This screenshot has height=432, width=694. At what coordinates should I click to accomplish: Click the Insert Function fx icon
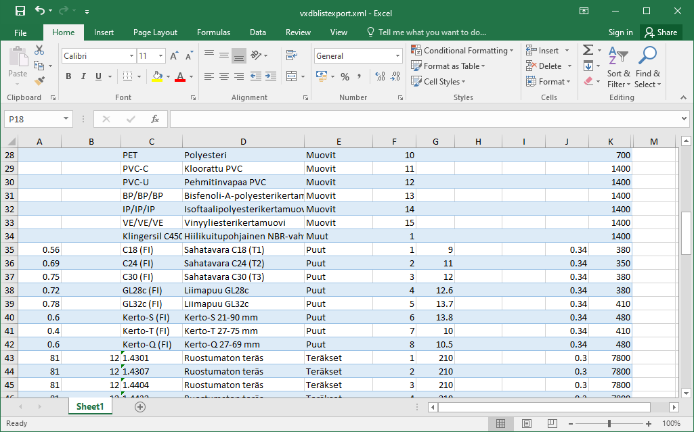click(x=154, y=119)
